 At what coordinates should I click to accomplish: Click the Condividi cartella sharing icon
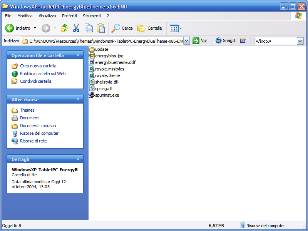click(14, 81)
